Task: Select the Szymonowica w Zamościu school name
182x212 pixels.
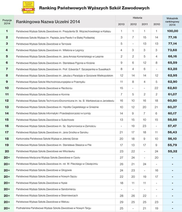Action: [56, 126]
